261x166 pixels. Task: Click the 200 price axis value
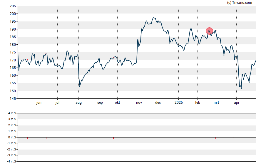pos(13,14)
